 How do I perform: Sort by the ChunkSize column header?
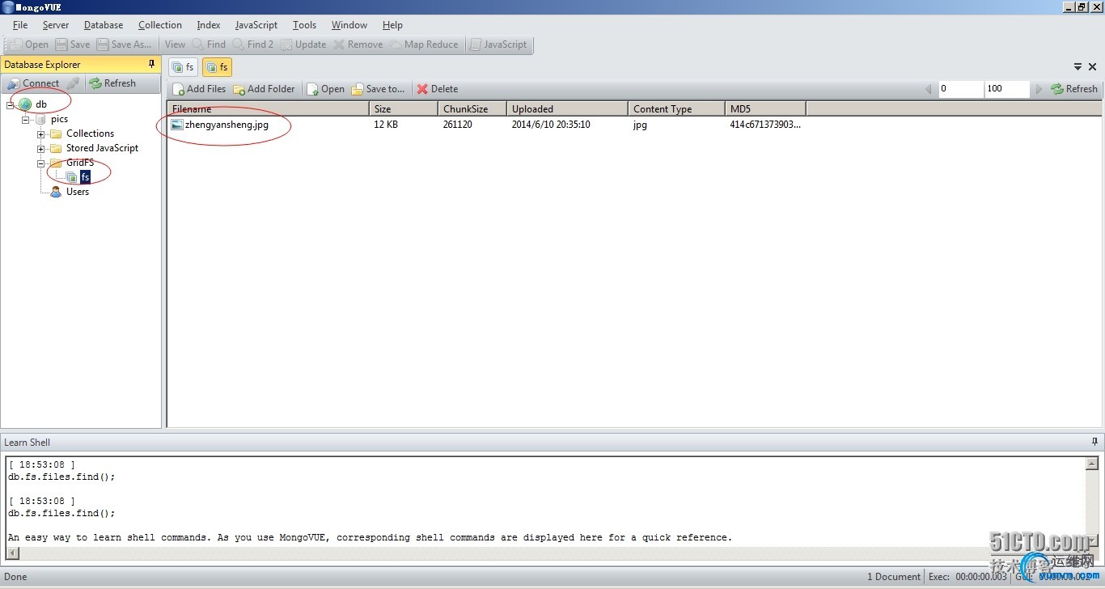tap(472, 108)
